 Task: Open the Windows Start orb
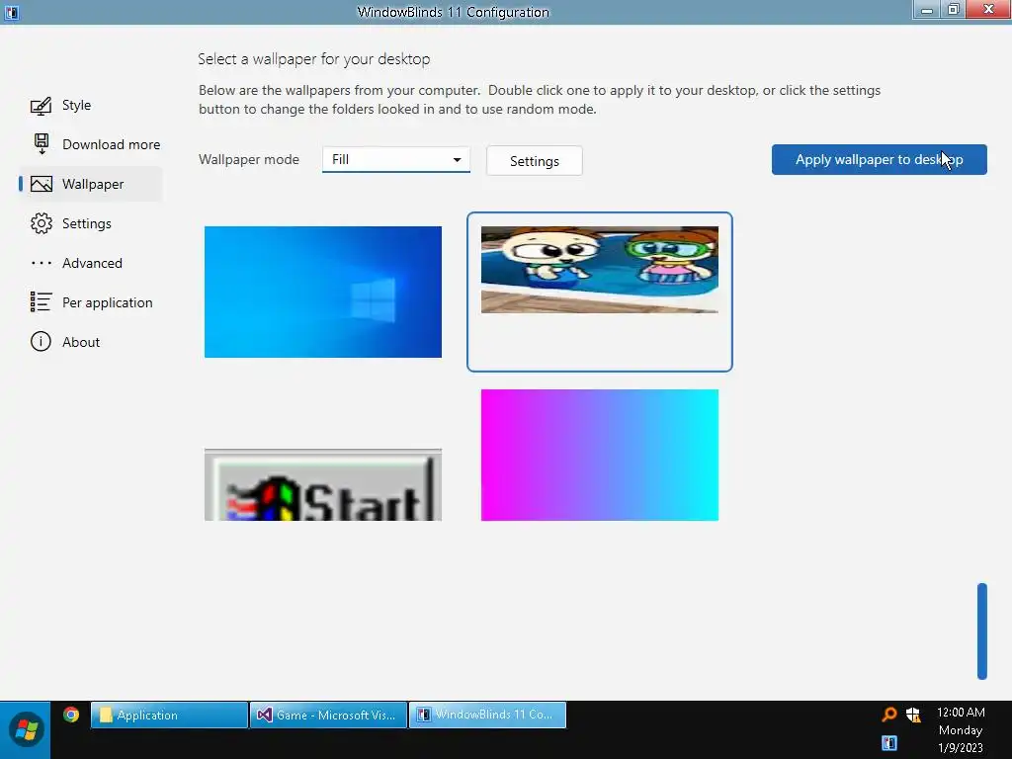click(26, 729)
